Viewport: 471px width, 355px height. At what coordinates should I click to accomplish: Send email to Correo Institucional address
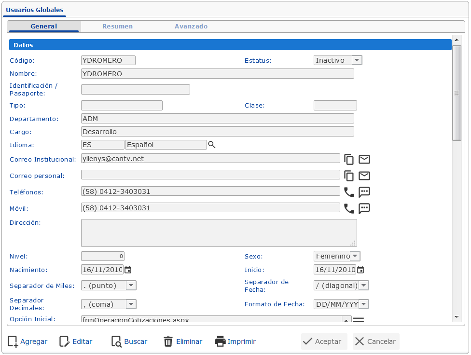pos(364,160)
